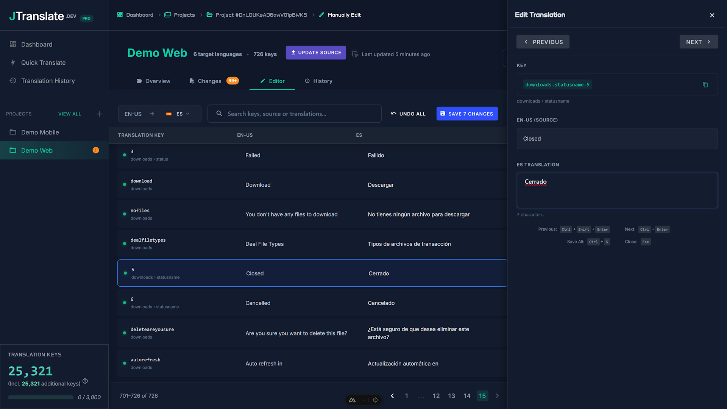
Task: Click the EN-US source language selector
Action: pyautogui.click(x=133, y=114)
